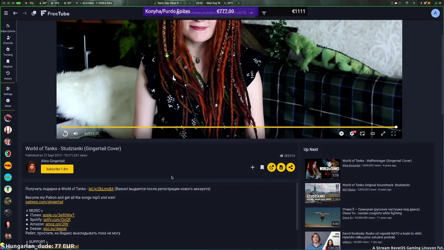
Task: Click the video title text
Action: tap(73, 149)
